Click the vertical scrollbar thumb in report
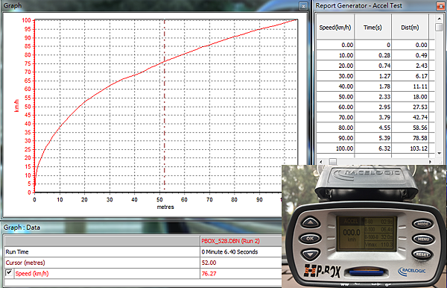Image resolution: width=447 pixels, height=288 pixels. [x=440, y=27]
